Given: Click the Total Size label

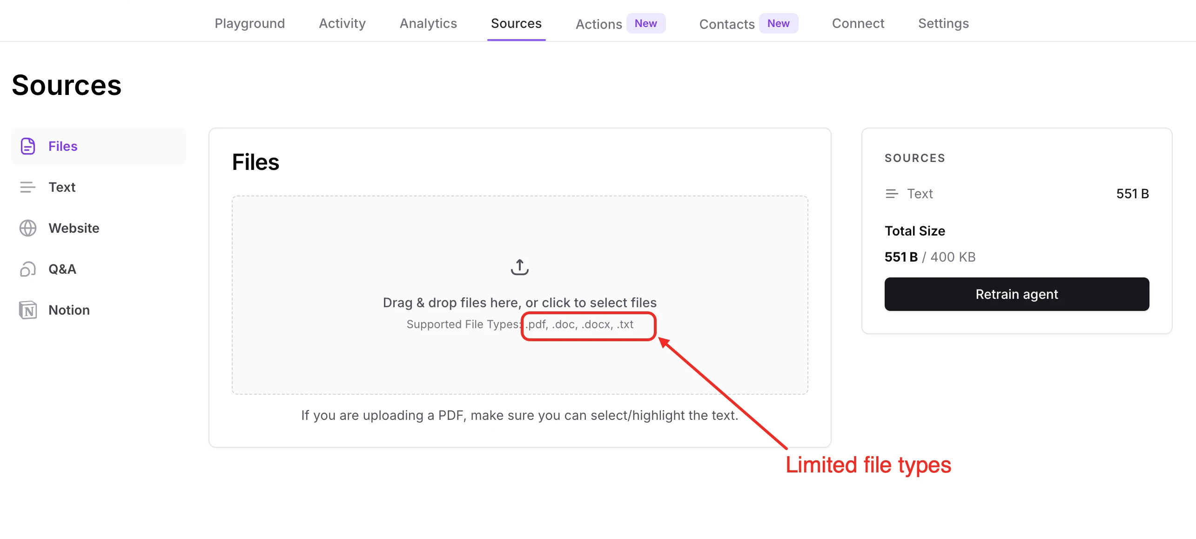Looking at the screenshot, I should 915,231.
